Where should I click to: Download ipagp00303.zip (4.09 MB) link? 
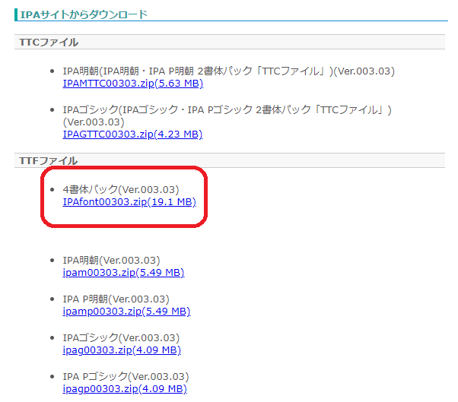(125, 389)
